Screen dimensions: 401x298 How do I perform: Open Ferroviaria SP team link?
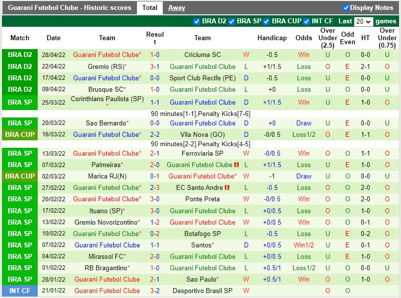(202, 153)
